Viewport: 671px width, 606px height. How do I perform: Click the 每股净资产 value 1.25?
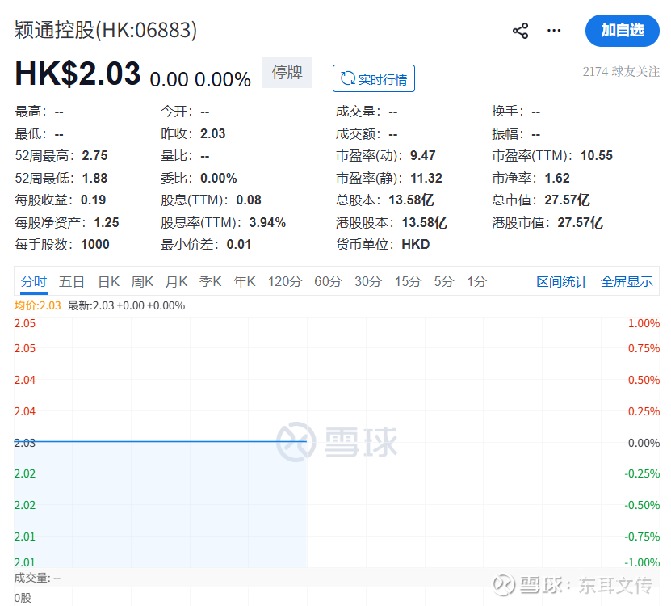tap(106, 222)
